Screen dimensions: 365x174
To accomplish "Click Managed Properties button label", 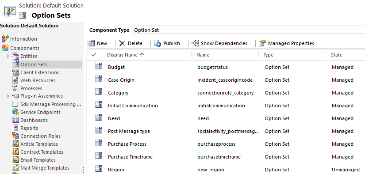I will (x=291, y=43).
